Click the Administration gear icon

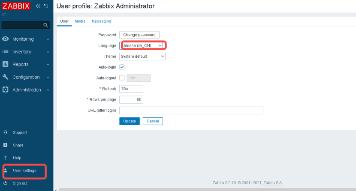6,90
